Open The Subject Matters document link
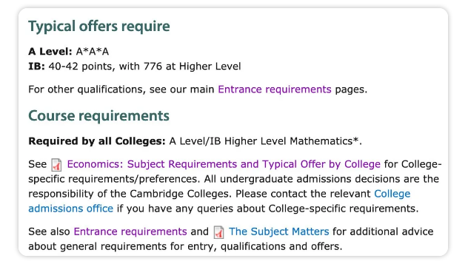Screen dimensions: 468x267 pos(278,231)
